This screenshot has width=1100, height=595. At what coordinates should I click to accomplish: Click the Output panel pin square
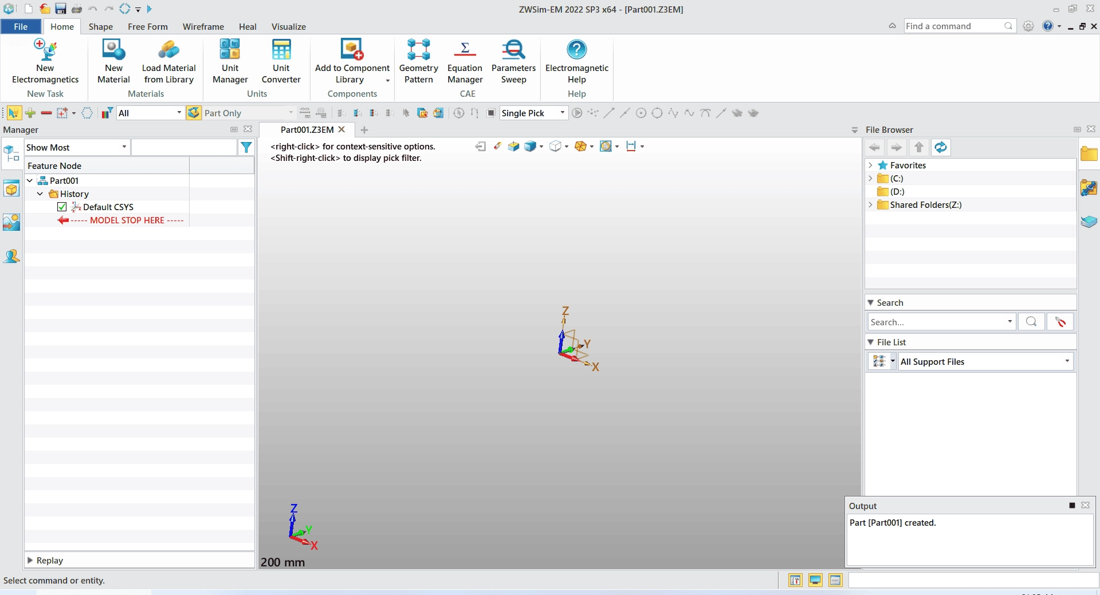tap(1072, 505)
